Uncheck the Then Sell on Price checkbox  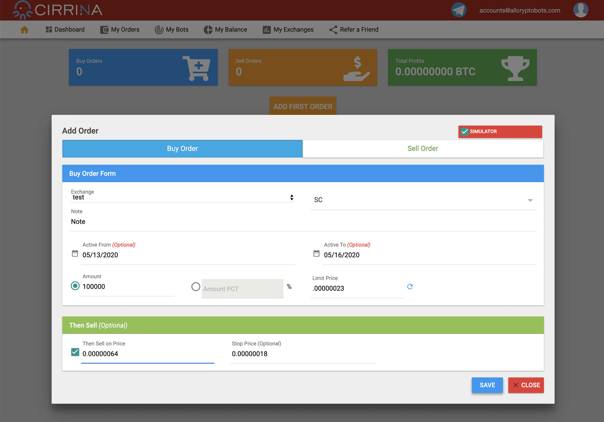(75, 352)
